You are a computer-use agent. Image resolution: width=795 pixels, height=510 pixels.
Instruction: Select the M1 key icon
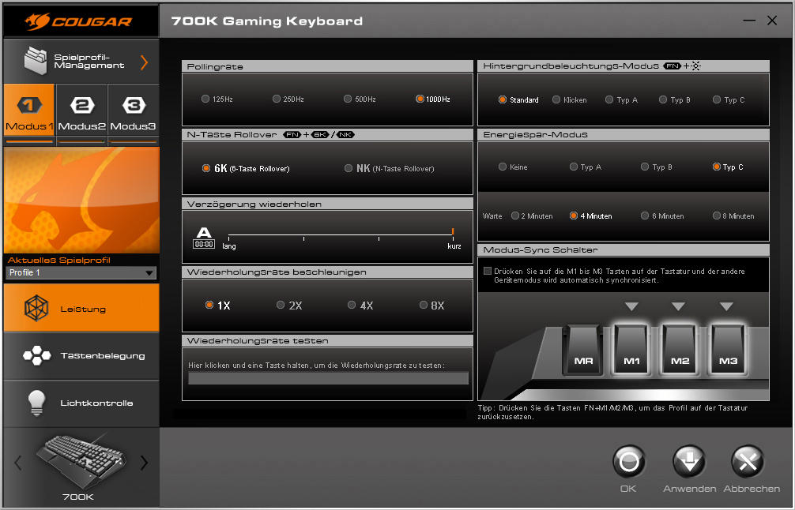[633, 350]
